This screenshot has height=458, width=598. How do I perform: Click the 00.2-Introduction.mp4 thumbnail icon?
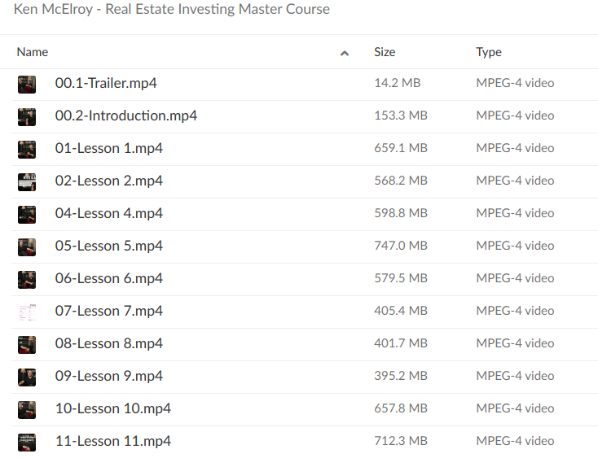coord(27,116)
